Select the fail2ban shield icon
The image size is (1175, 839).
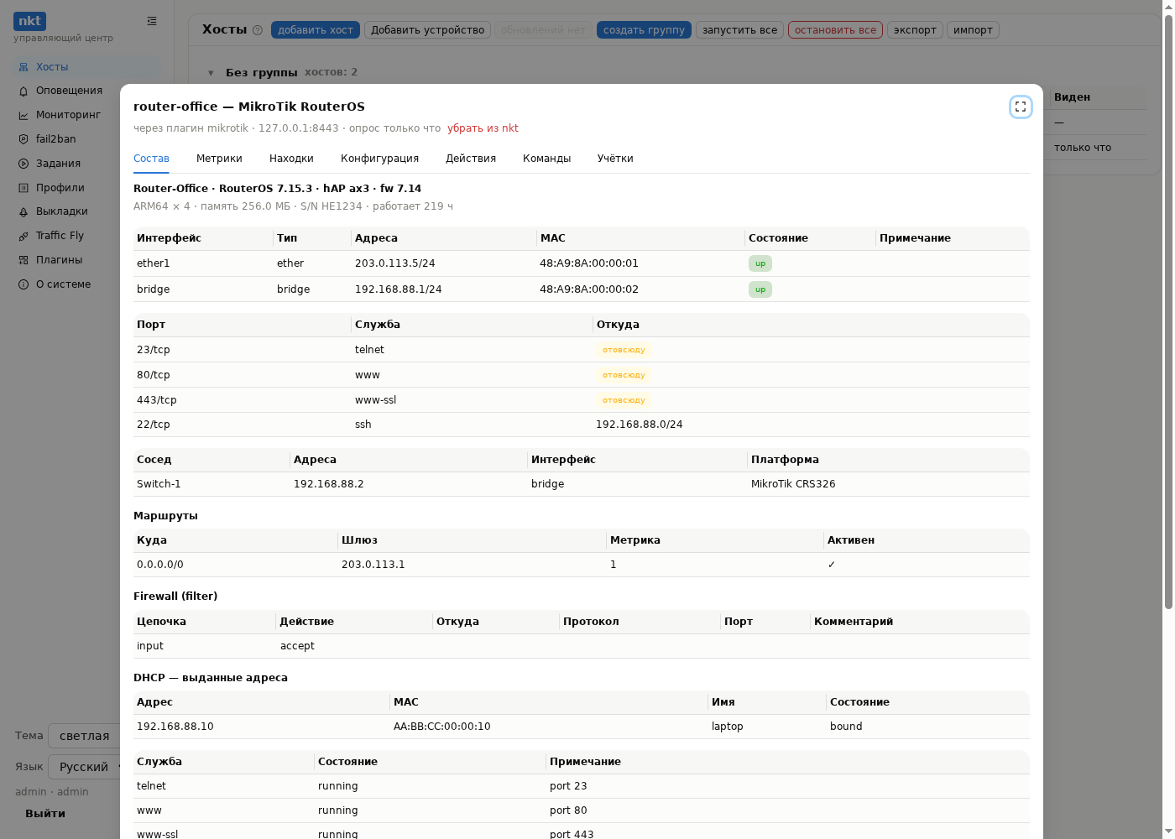23,139
